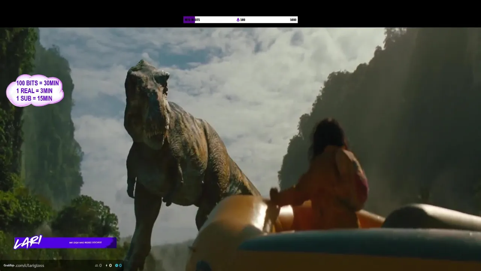The image size is (481, 271).
Task: Click the LARI logo on purple banner
Action: [27, 242]
